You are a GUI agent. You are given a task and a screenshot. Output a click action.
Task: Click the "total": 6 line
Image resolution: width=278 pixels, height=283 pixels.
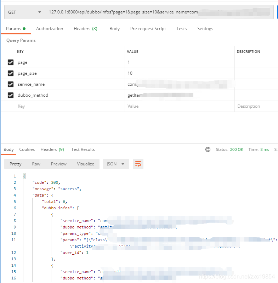pos(54,202)
